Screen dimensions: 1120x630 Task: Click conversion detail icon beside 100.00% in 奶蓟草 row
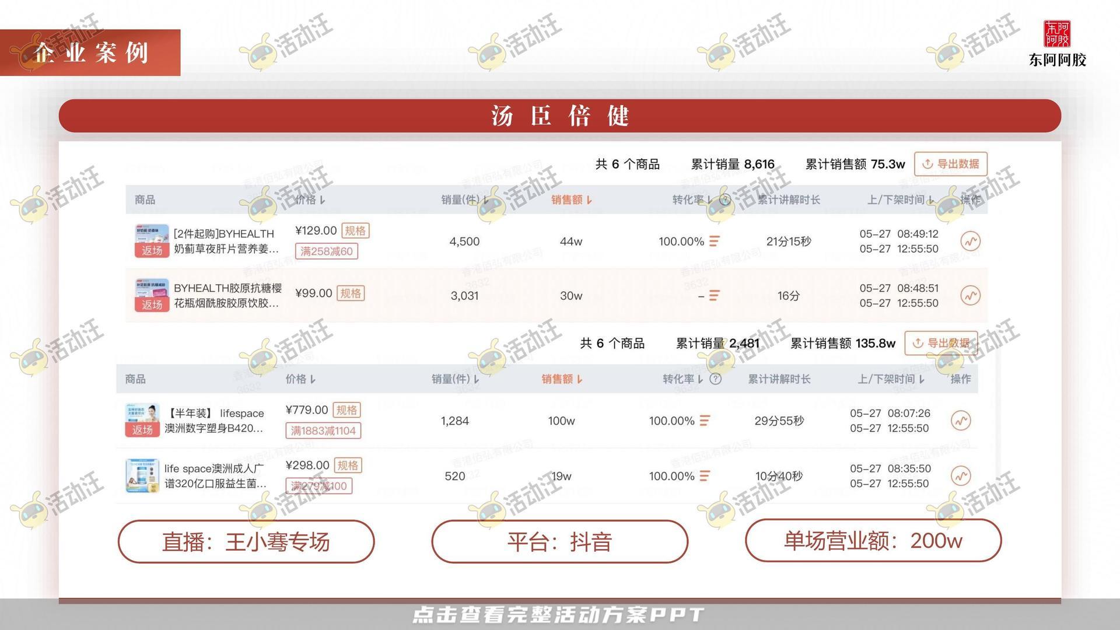point(715,241)
